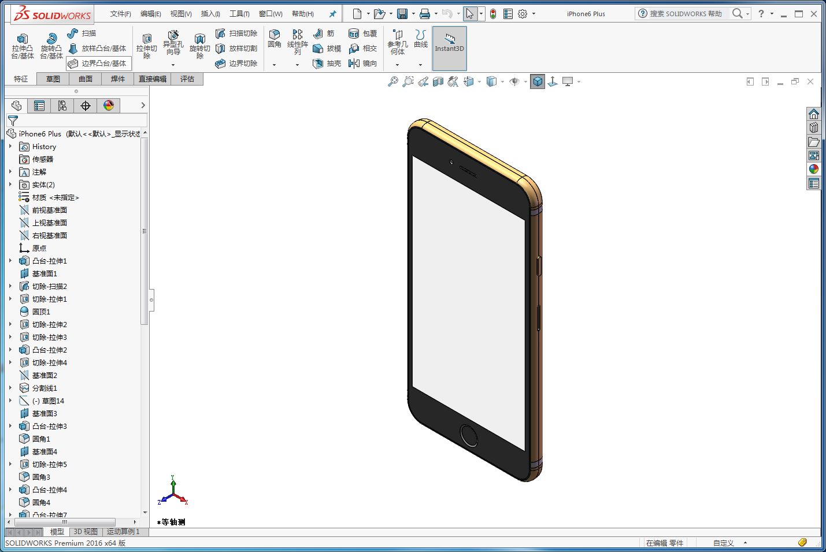
Task: Click the Zoom to Fit view icon
Action: click(x=392, y=82)
